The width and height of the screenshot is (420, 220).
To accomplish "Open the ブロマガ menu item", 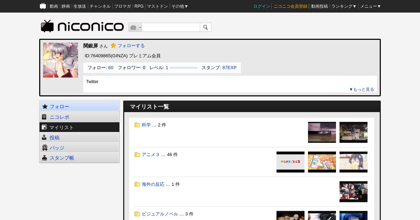I will point(122,6).
